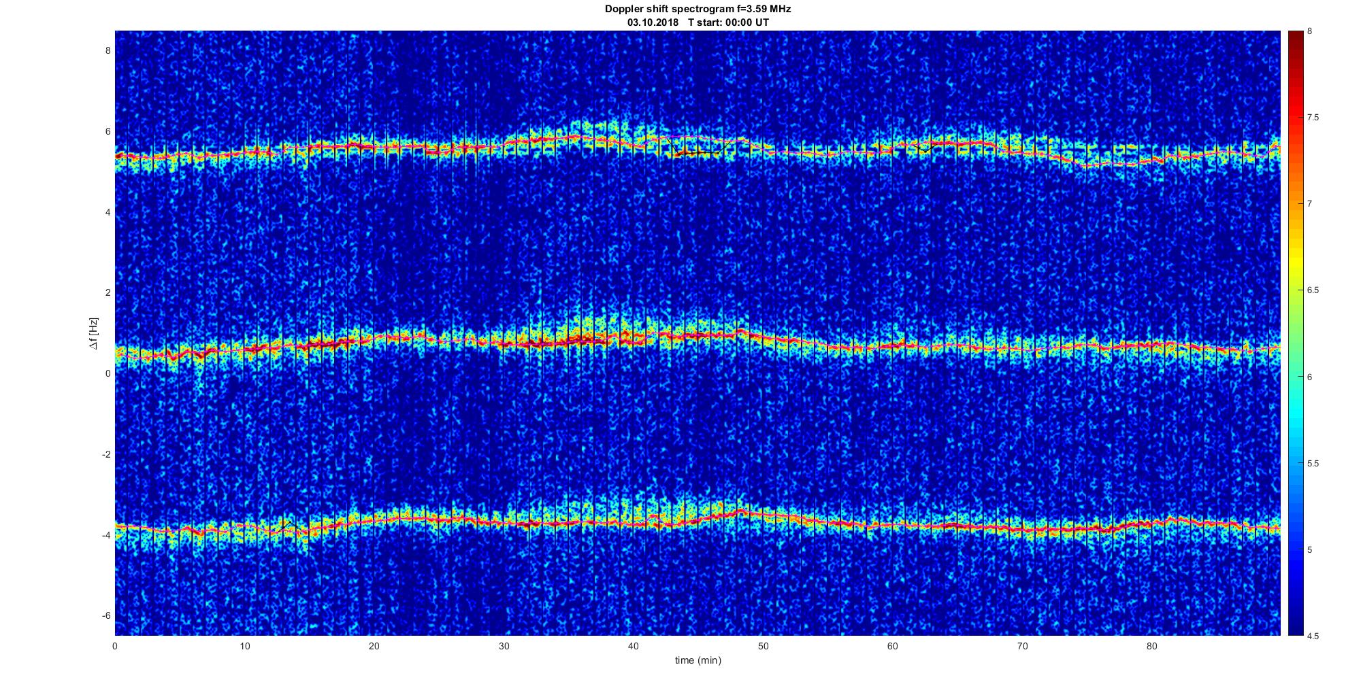The image size is (1361, 682).
Task: Click the colorbar tick label '5.5'
Action: 1313,464
